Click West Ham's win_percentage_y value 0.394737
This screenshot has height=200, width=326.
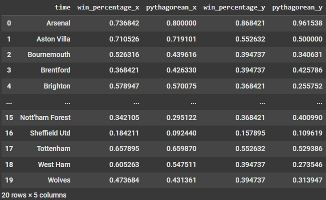(250, 164)
